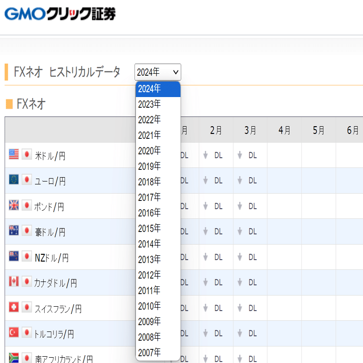Select the 2017年 option

[x=158, y=197]
